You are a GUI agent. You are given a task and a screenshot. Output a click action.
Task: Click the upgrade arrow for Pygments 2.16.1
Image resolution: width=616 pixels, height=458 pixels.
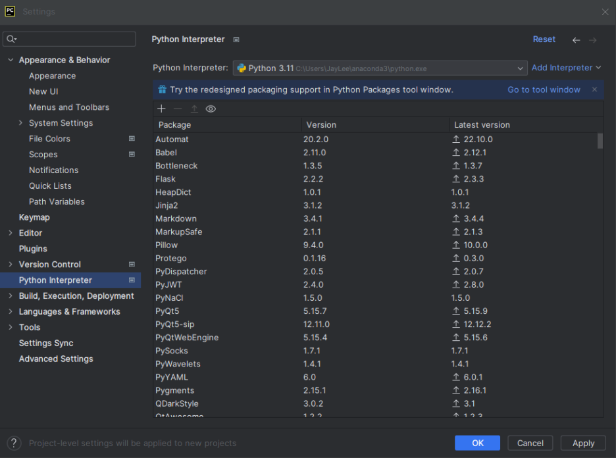[x=455, y=390]
